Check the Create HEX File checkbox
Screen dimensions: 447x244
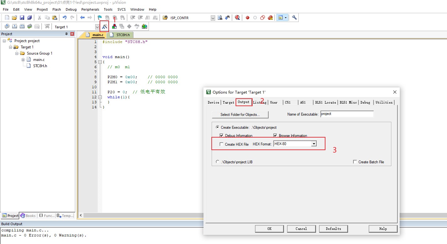[221, 144]
